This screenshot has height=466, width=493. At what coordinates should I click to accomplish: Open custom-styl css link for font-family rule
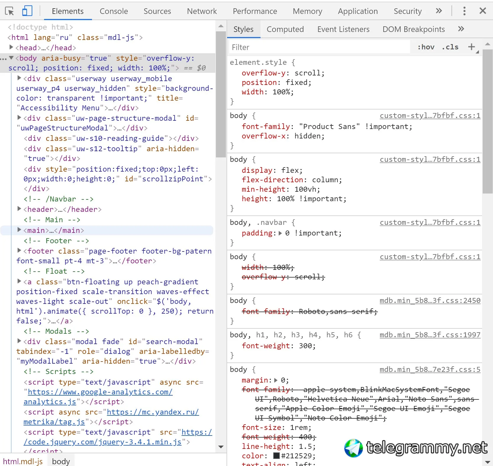click(x=430, y=116)
